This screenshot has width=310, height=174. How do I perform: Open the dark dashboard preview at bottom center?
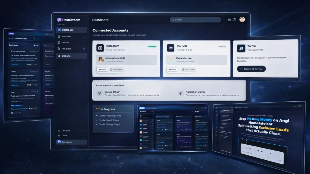coord(173,128)
